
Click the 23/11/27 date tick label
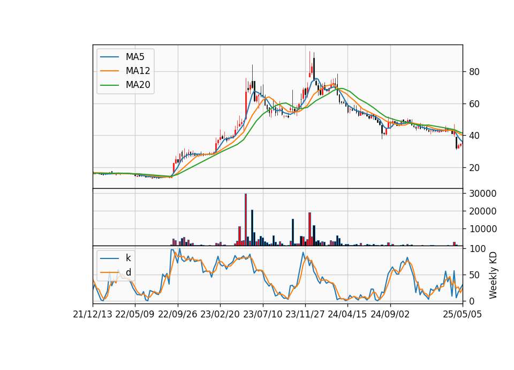click(x=305, y=314)
